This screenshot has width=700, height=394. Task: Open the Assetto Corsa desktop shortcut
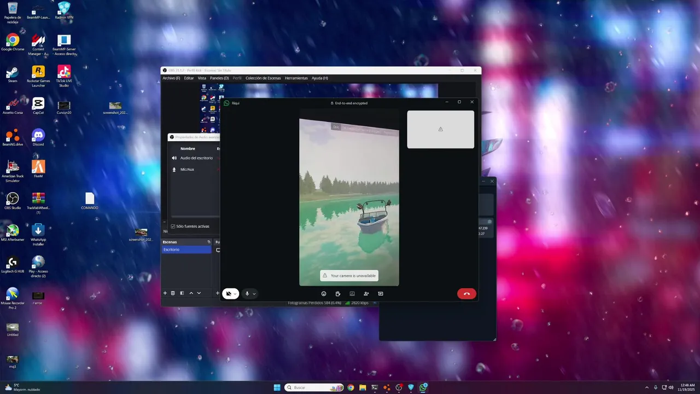13,106
